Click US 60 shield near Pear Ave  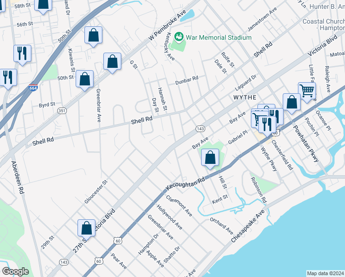tap(99, 261)
